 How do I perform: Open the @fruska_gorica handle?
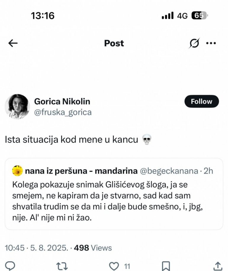(x=63, y=112)
